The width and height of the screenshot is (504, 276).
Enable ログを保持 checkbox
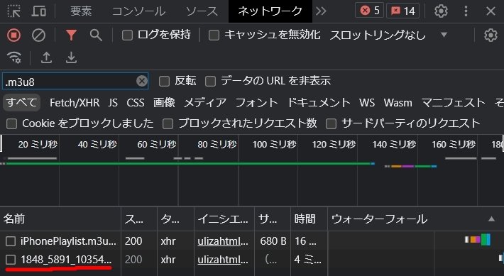click(127, 35)
